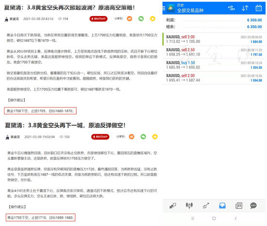Click the profit amount 1 797.50
The width and height of the screenshot is (267, 226).
tap(256, 54)
